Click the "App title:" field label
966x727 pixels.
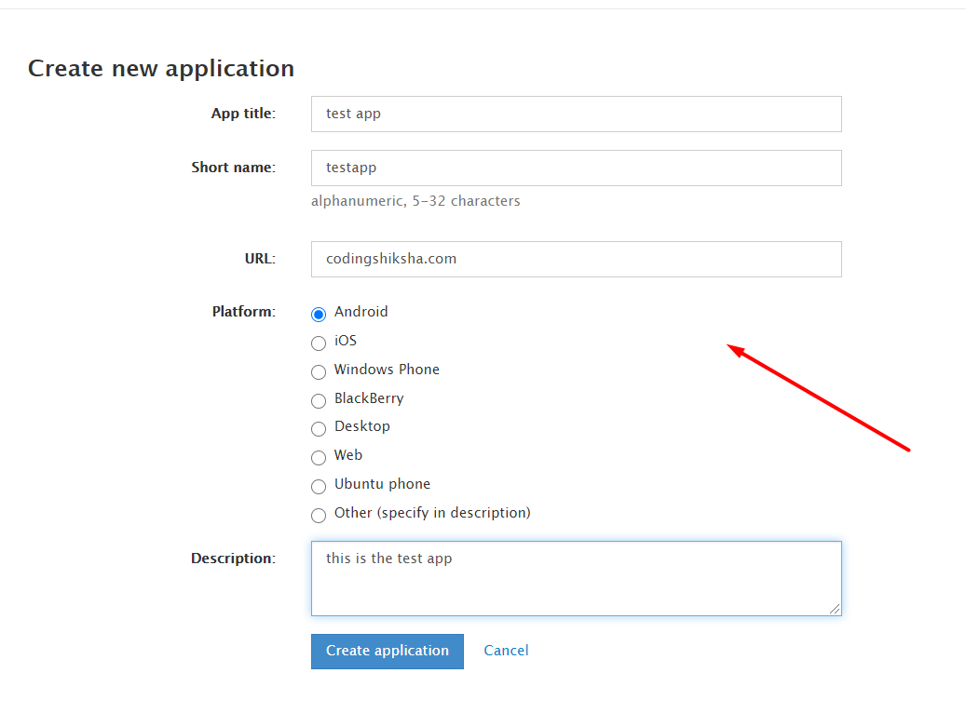coord(243,114)
